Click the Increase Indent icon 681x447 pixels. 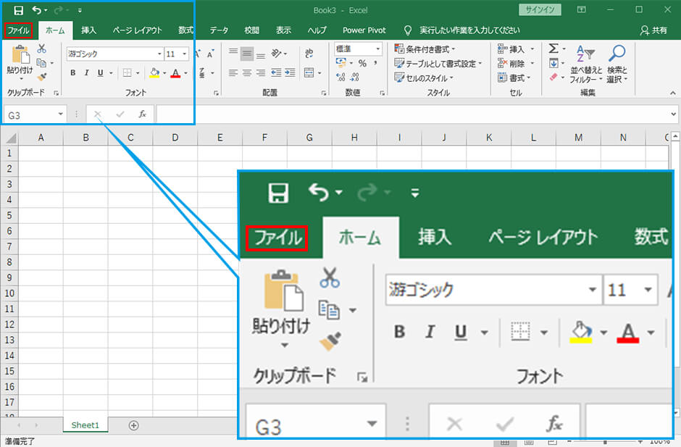[x=290, y=72]
